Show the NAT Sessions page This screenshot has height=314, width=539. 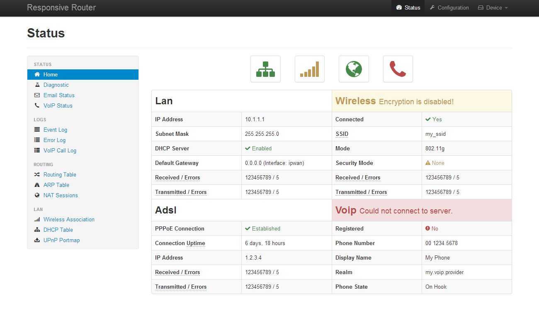[61, 195]
